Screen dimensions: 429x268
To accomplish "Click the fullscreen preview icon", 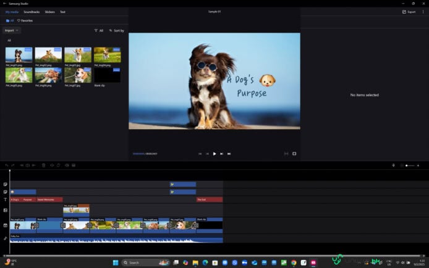I will click(x=294, y=153).
